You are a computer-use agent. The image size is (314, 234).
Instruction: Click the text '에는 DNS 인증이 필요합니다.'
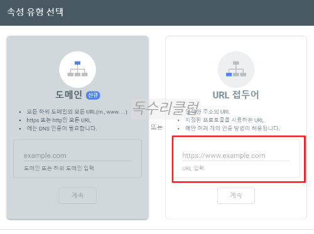[x=62, y=128]
